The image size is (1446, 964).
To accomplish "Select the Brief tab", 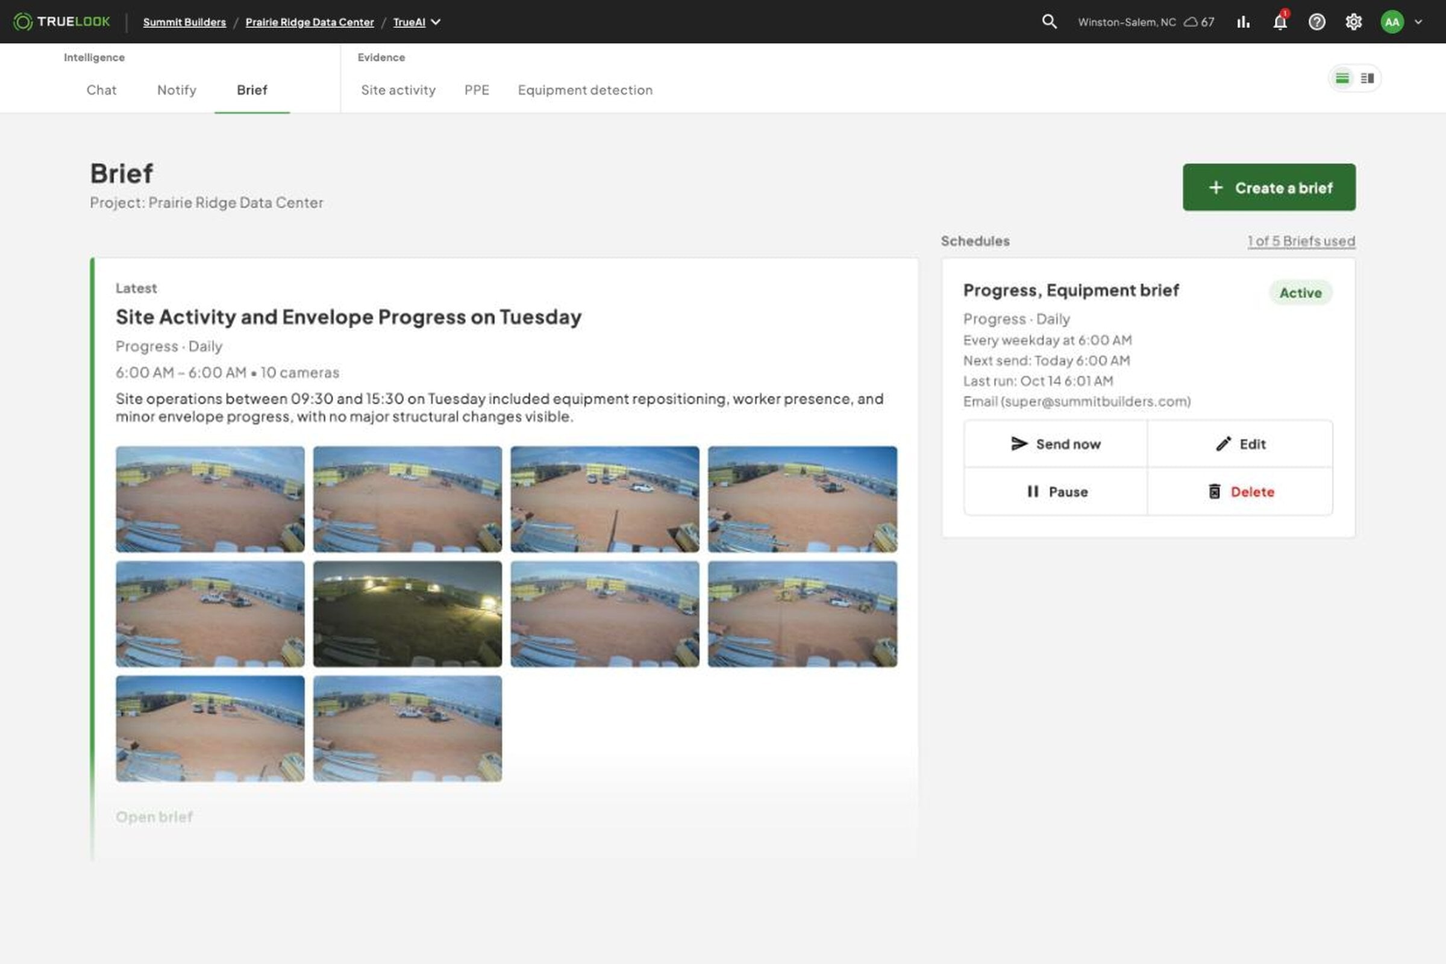I will (252, 90).
